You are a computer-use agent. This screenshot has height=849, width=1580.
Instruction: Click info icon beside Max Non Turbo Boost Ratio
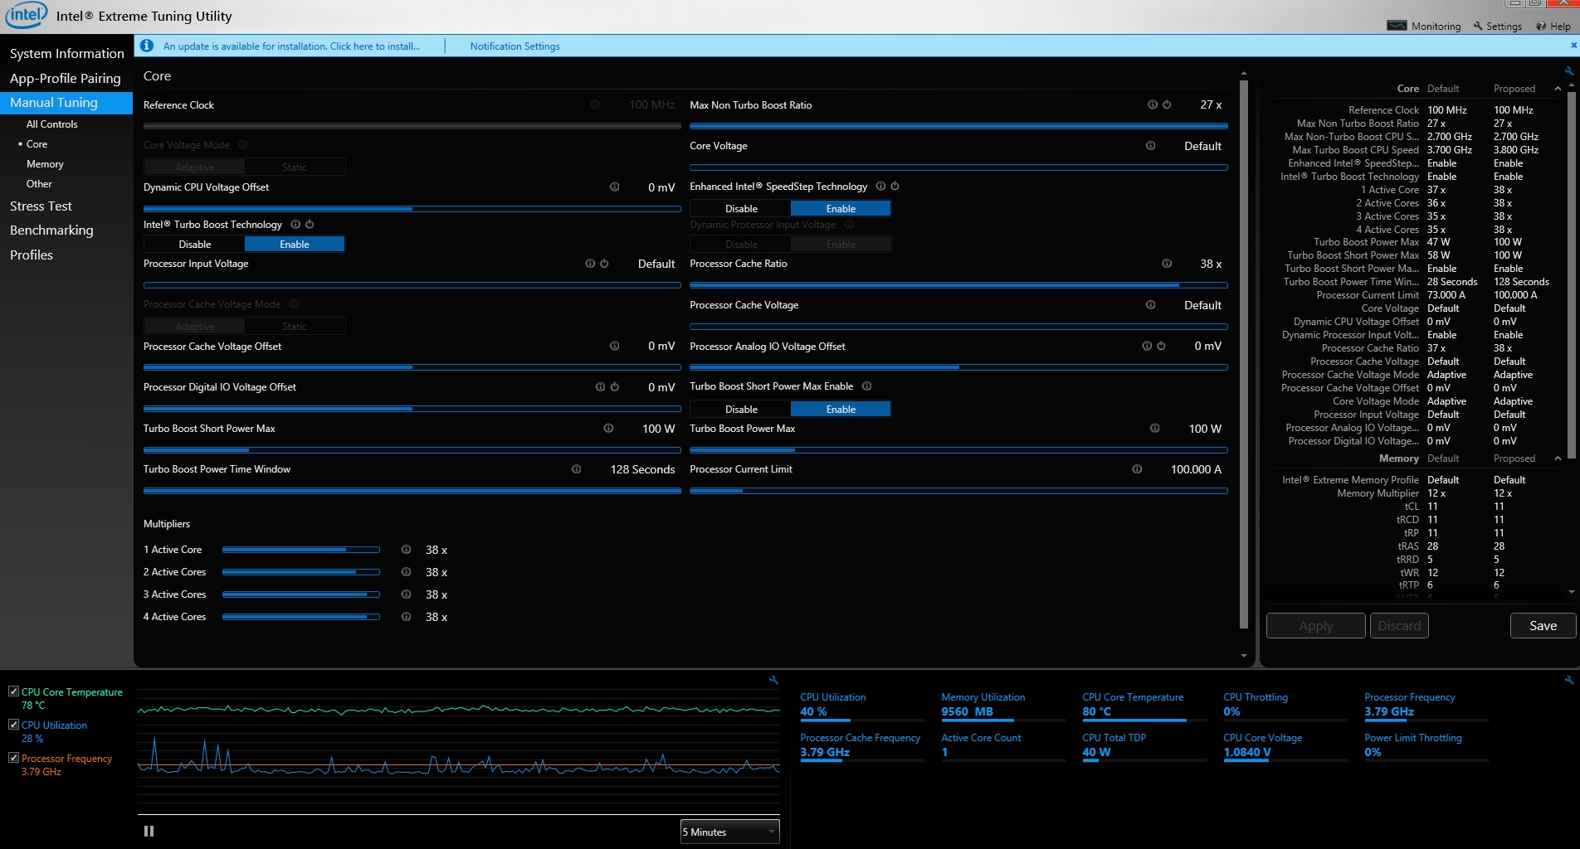coord(1152,104)
